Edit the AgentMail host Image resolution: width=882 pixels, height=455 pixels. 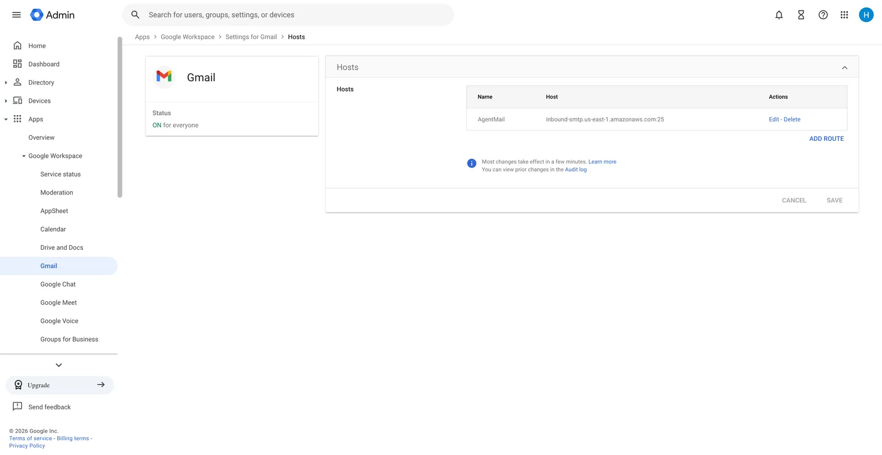(x=774, y=119)
